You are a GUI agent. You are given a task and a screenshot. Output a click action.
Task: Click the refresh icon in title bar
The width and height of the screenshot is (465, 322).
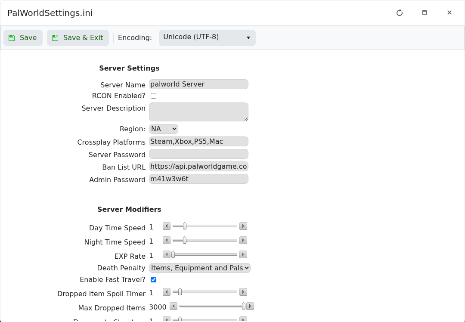point(400,13)
